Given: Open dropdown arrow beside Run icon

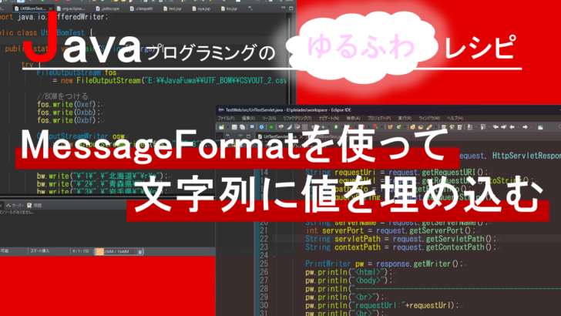Looking at the screenshot, I should pos(342,127).
